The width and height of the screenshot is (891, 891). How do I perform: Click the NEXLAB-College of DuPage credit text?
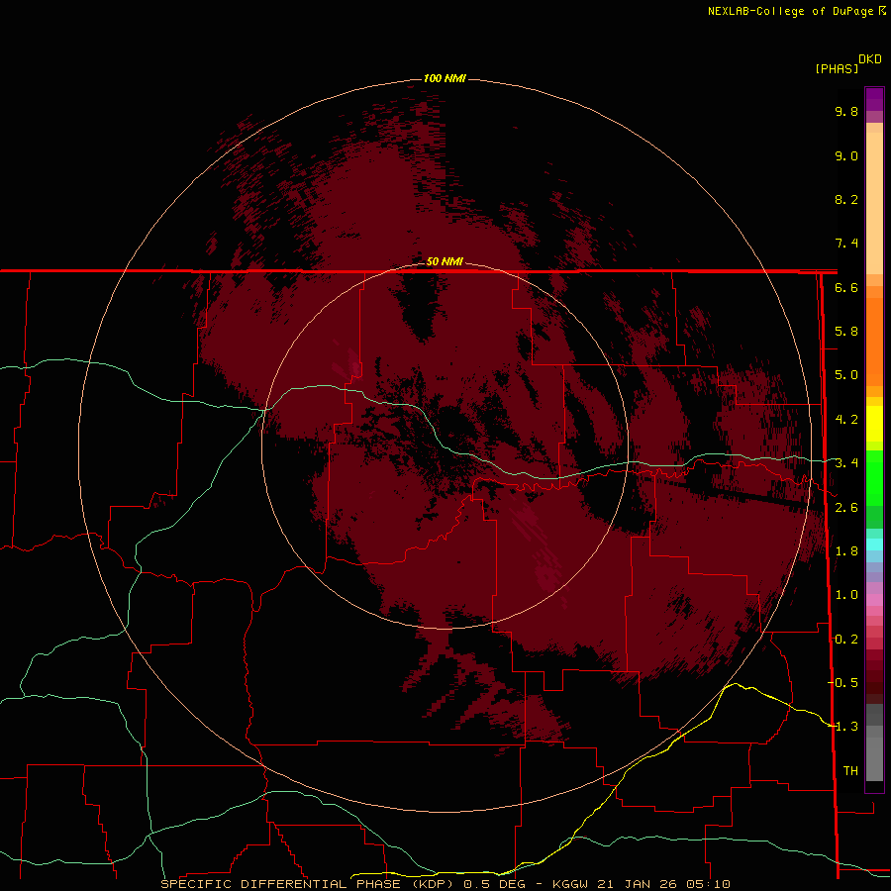[x=790, y=11]
